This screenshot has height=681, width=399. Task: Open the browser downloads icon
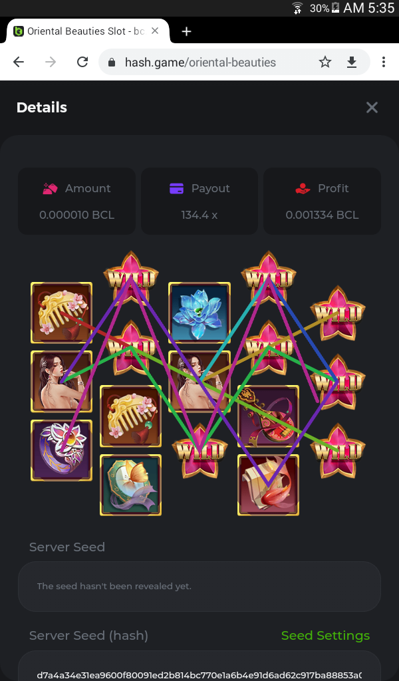(352, 62)
